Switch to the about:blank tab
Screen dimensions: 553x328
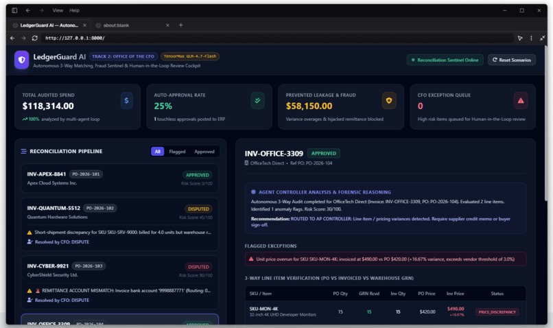(132, 25)
